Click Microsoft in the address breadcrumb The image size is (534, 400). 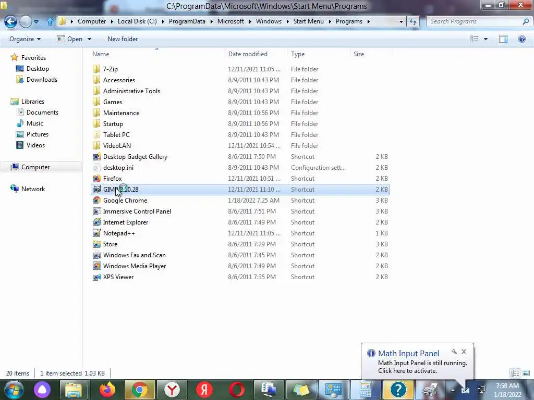(x=230, y=21)
